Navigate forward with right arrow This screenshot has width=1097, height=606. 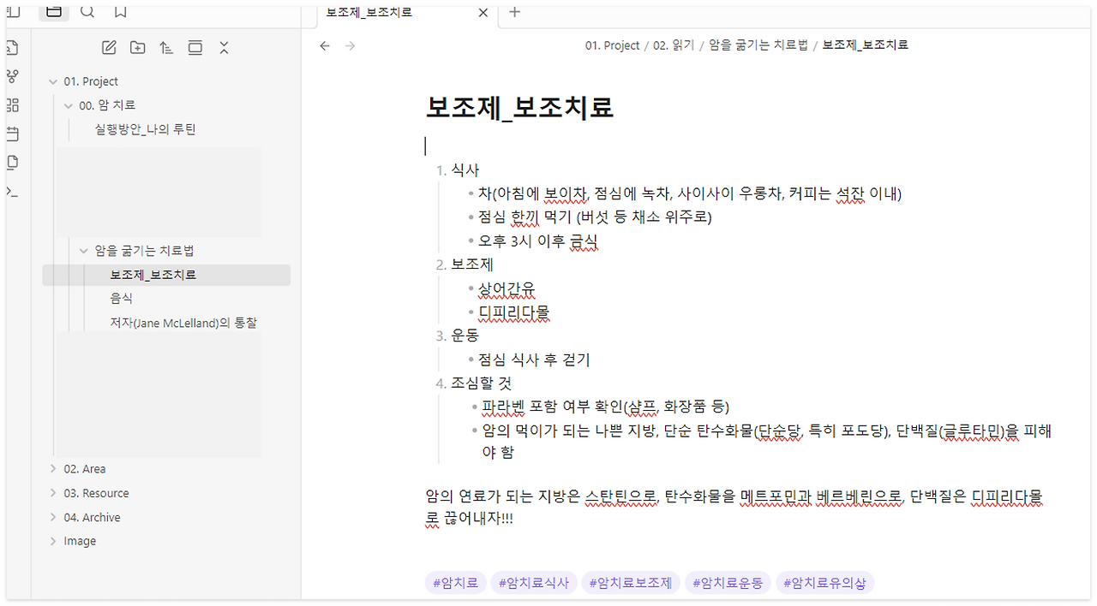point(350,45)
